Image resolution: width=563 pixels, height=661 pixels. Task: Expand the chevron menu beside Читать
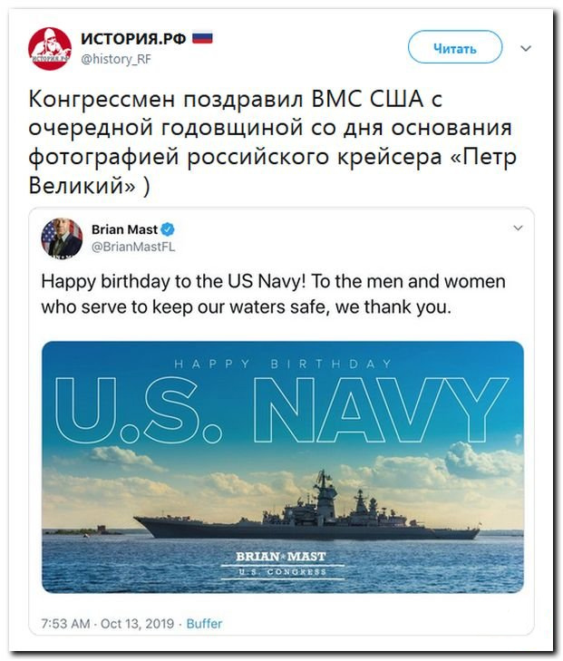526,48
